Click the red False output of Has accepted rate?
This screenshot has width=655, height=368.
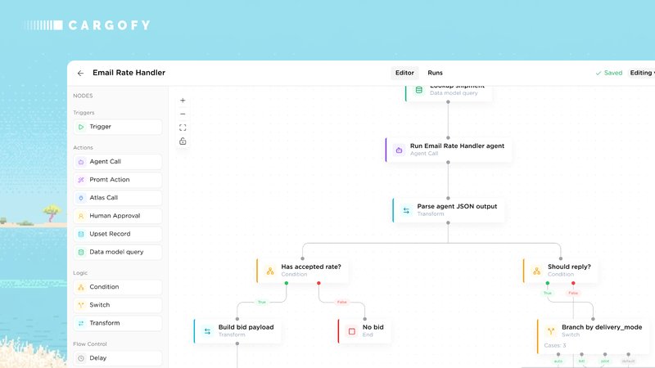(318, 283)
